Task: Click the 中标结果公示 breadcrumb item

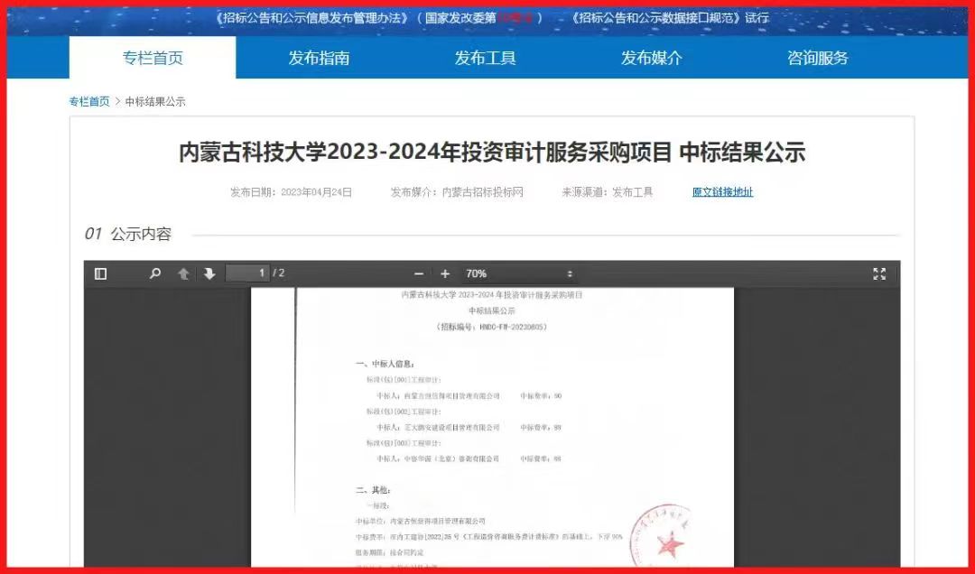Action: pos(155,102)
